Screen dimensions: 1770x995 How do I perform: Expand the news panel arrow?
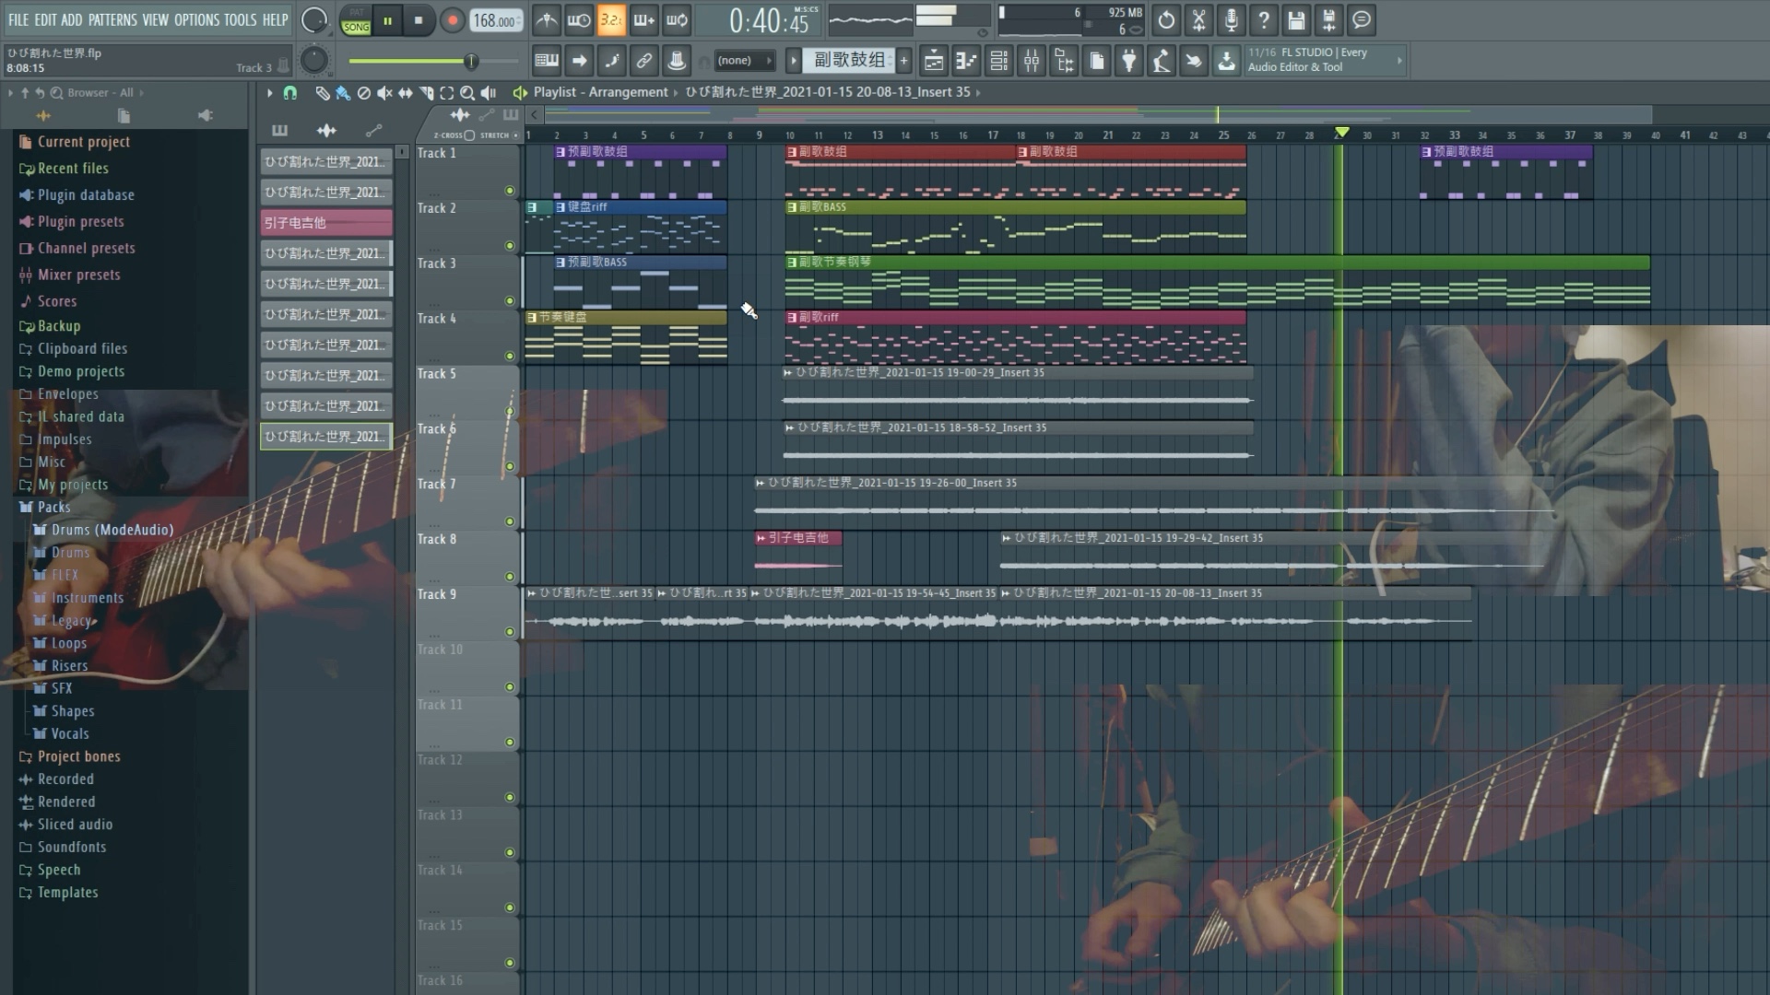click(1399, 61)
